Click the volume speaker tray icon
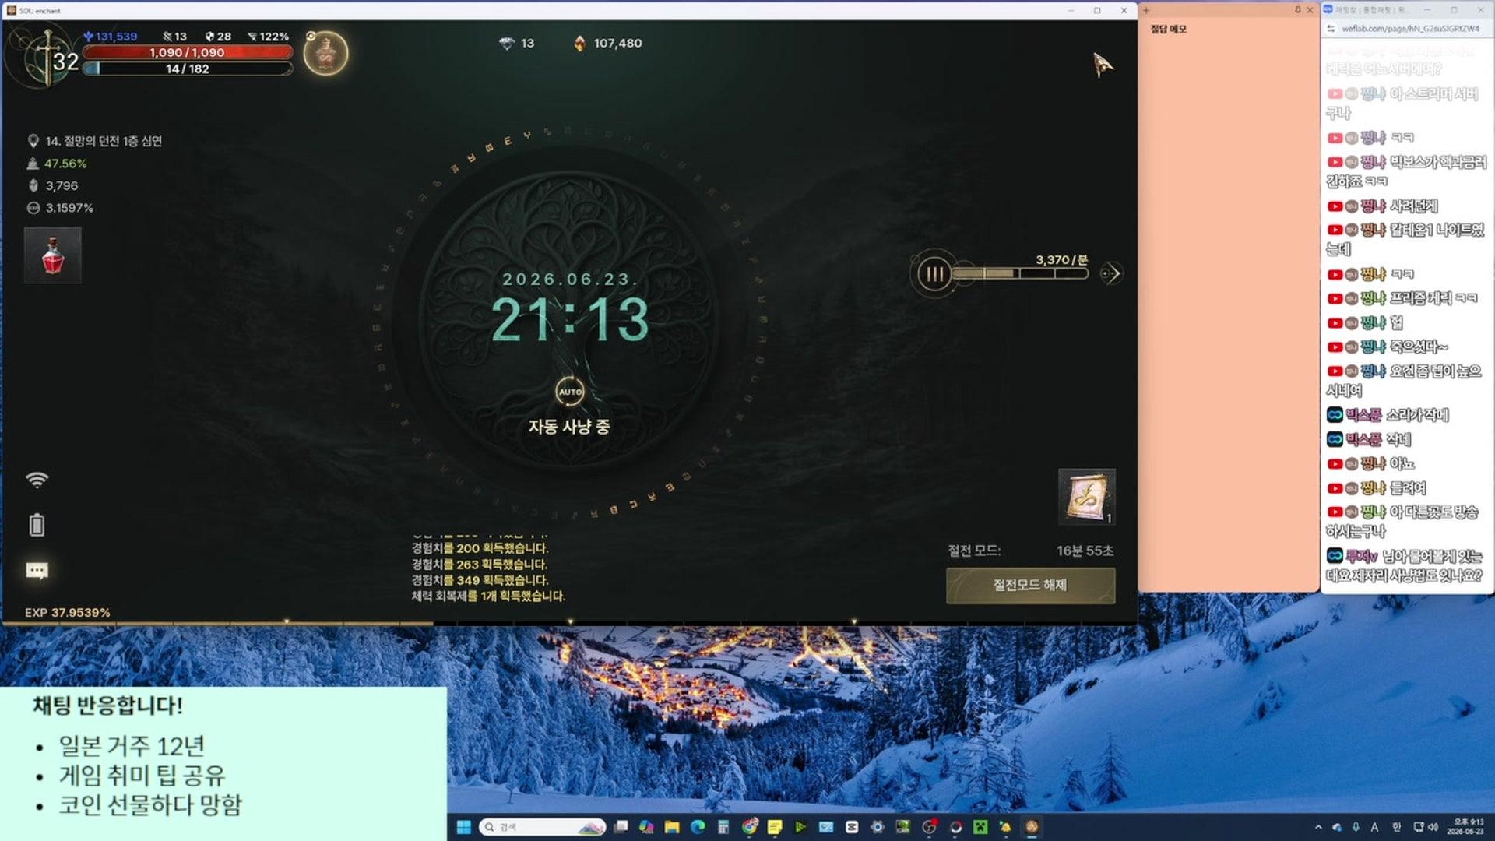1495x841 pixels. click(x=1433, y=827)
